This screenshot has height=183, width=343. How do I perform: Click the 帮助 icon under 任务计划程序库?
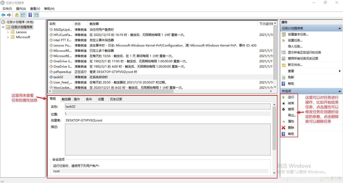click(284, 84)
